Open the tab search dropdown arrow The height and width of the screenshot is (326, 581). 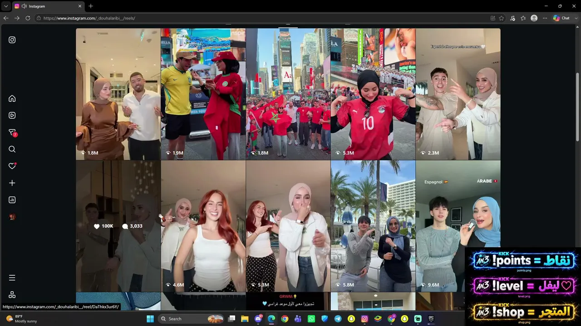coord(6,6)
